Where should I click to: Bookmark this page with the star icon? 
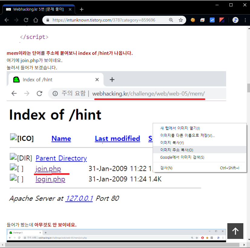[181, 20]
